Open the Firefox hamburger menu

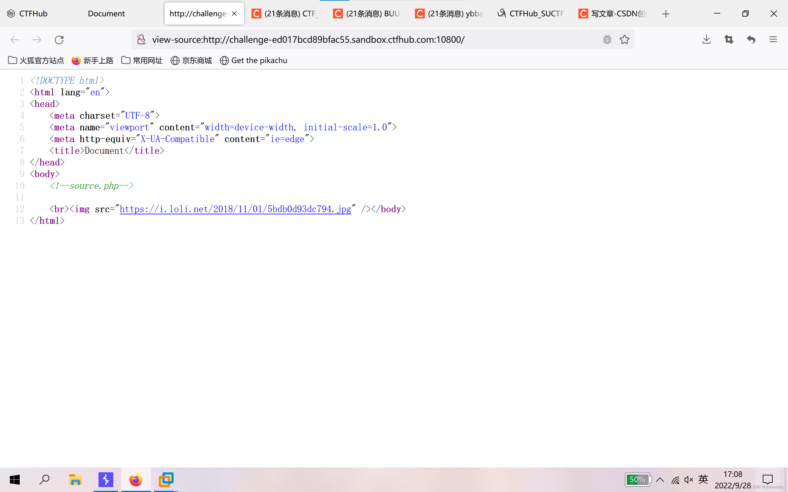773,40
